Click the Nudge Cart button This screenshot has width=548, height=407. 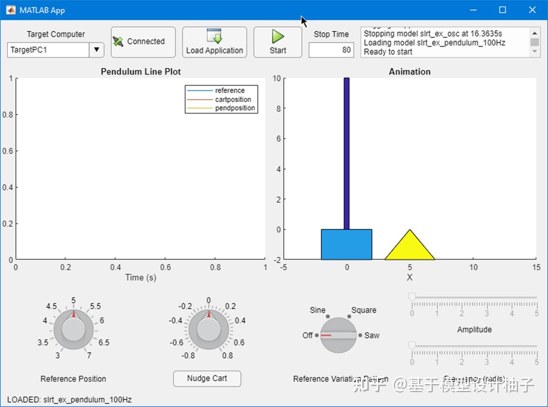click(x=207, y=378)
